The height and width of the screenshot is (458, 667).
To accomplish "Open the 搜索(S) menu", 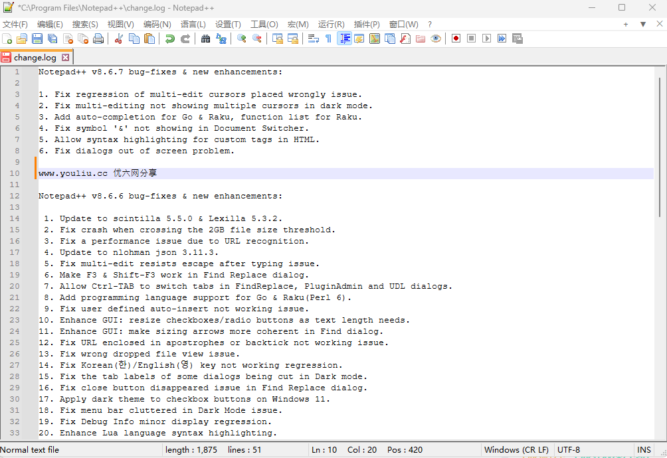I will pyautogui.click(x=84, y=24).
